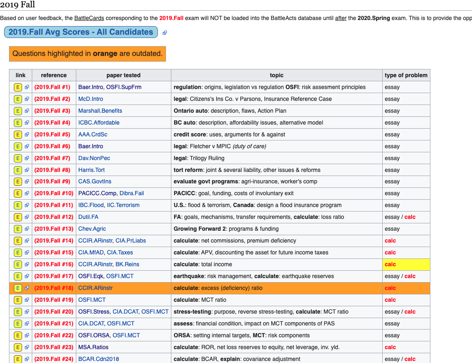Open the Dav.NonPec paper link
The image size is (472, 363).
pyautogui.click(x=94, y=158)
